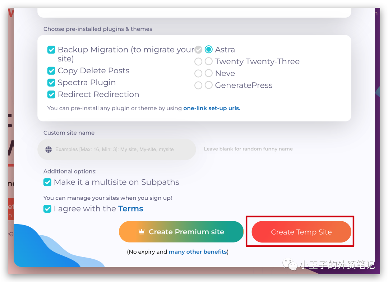This screenshot has height=282, width=388.
Task: Uncheck the Copy Delete Posts checkbox
Action: click(x=51, y=71)
